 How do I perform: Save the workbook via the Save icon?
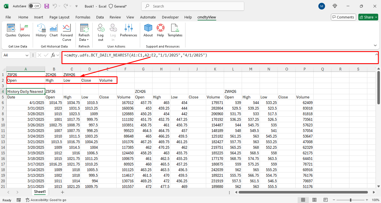coord(47,6)
